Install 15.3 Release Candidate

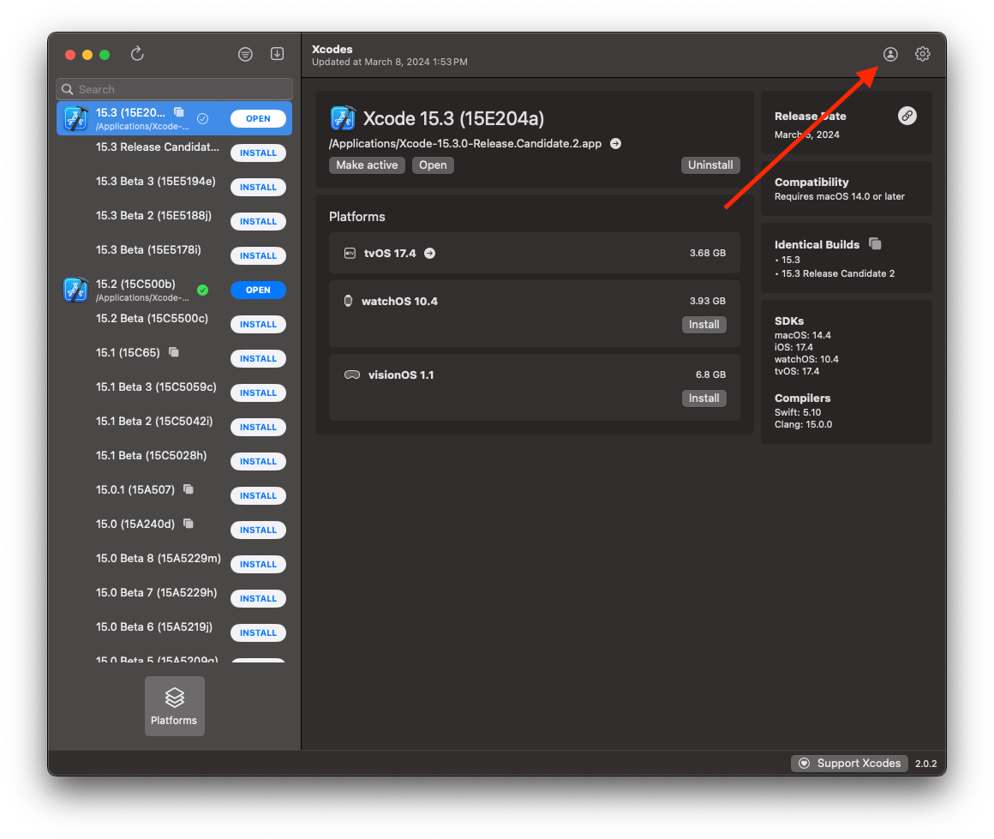[258, 153]
